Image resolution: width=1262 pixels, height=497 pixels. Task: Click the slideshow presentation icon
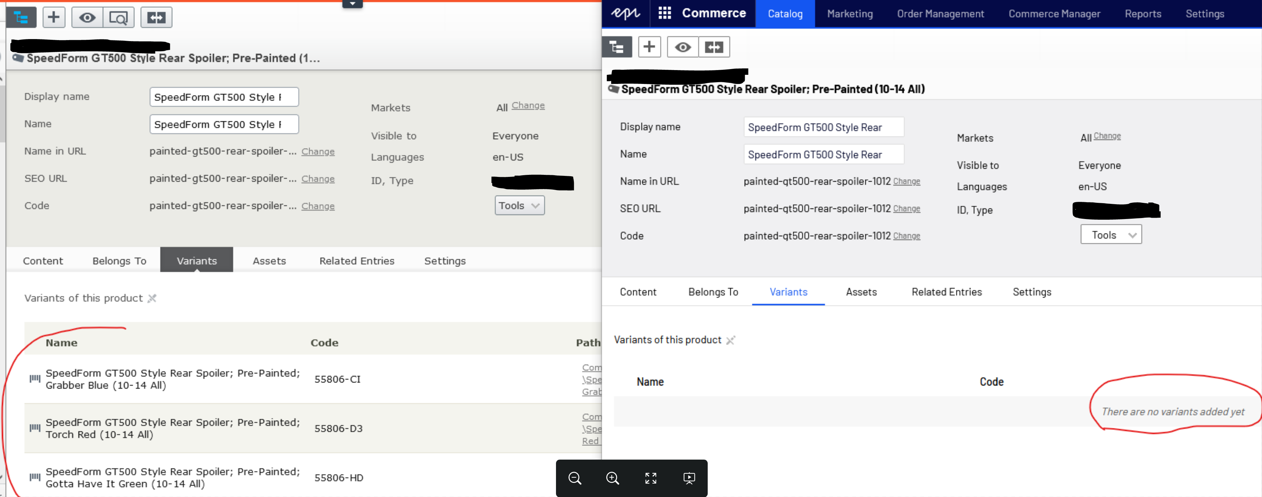[x=689, y=478]
